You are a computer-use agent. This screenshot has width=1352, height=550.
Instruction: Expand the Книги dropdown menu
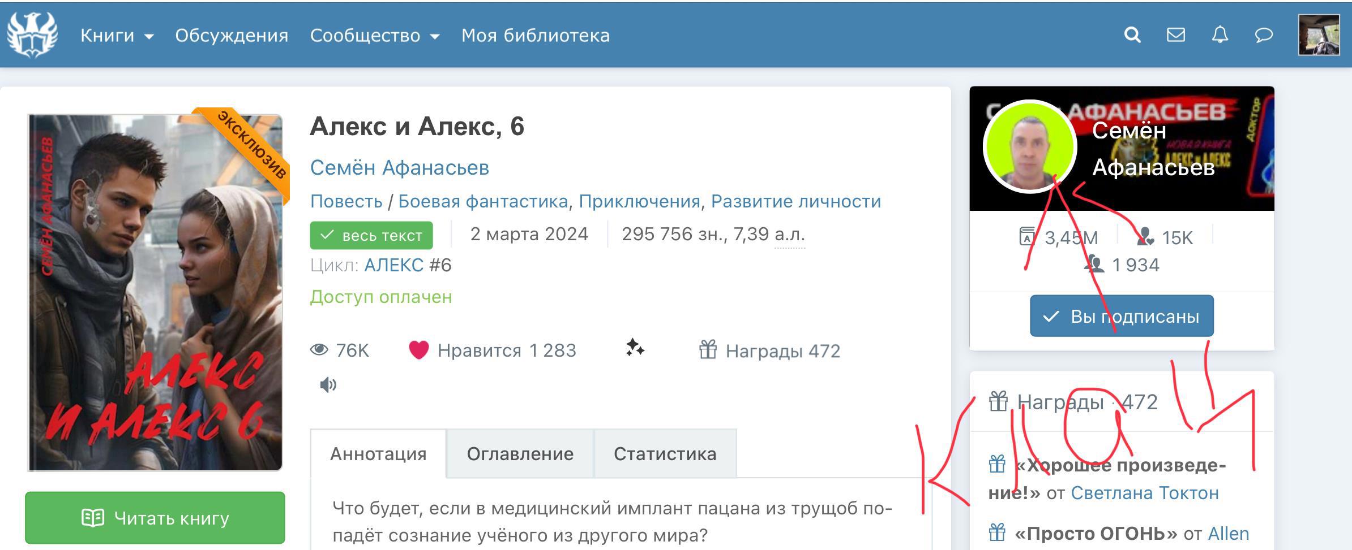[117, 36]
